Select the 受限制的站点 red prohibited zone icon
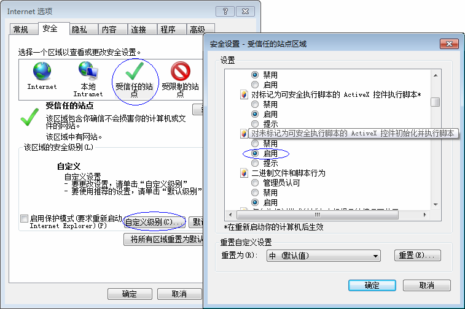465x309 pixels. [181, 71]
